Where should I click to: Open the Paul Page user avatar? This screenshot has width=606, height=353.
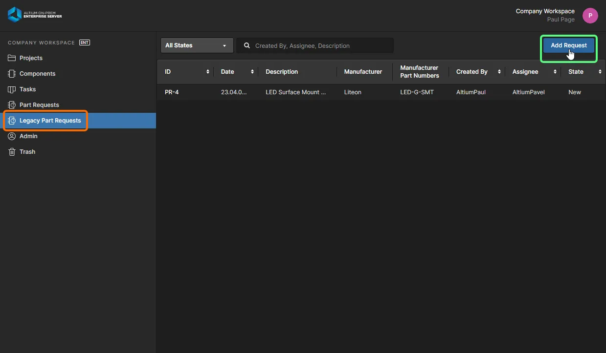tap(590, 16)
